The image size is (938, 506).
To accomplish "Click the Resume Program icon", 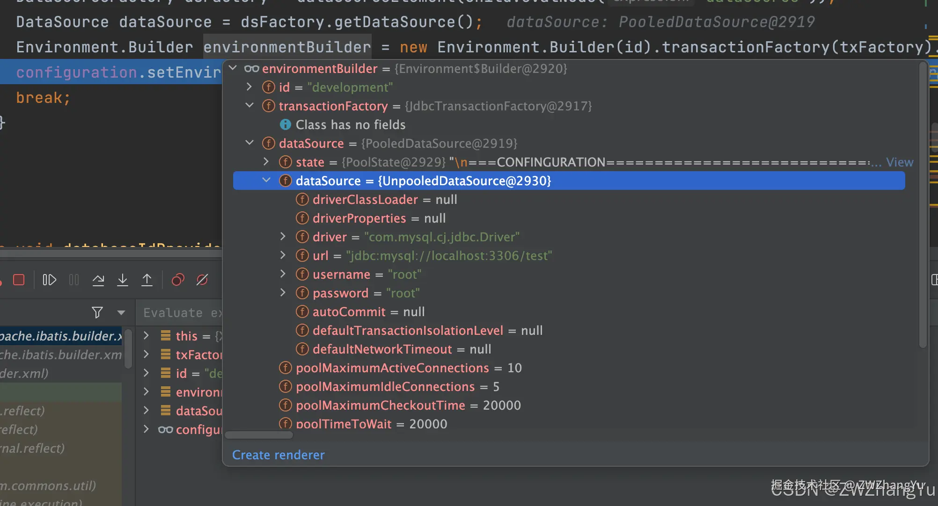I will click(x=49, y=280).
